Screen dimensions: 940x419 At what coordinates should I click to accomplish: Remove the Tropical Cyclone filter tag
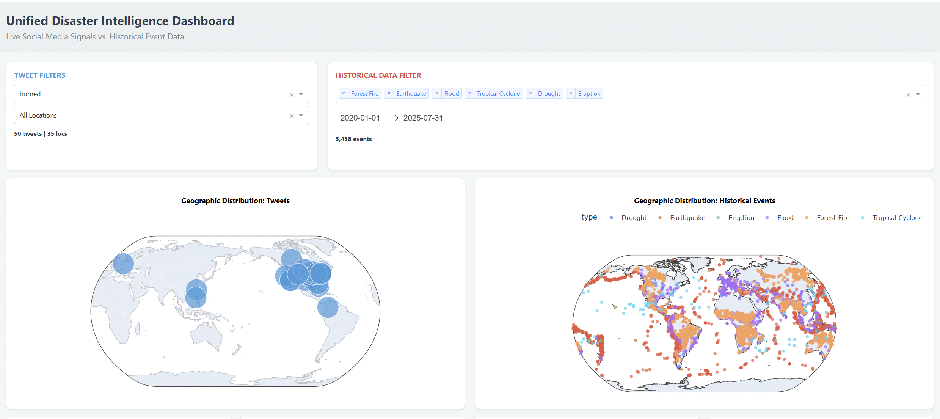coord(469,93)
